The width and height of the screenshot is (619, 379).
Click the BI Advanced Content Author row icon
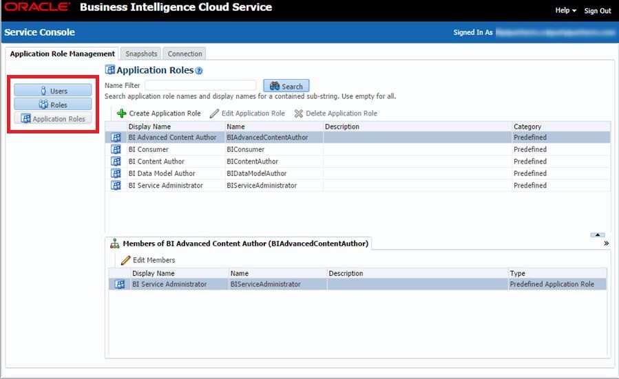click(116, 138)
